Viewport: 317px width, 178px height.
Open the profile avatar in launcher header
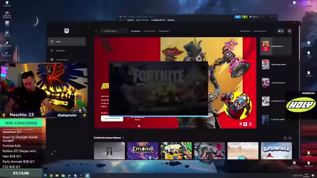click(289, 31)
